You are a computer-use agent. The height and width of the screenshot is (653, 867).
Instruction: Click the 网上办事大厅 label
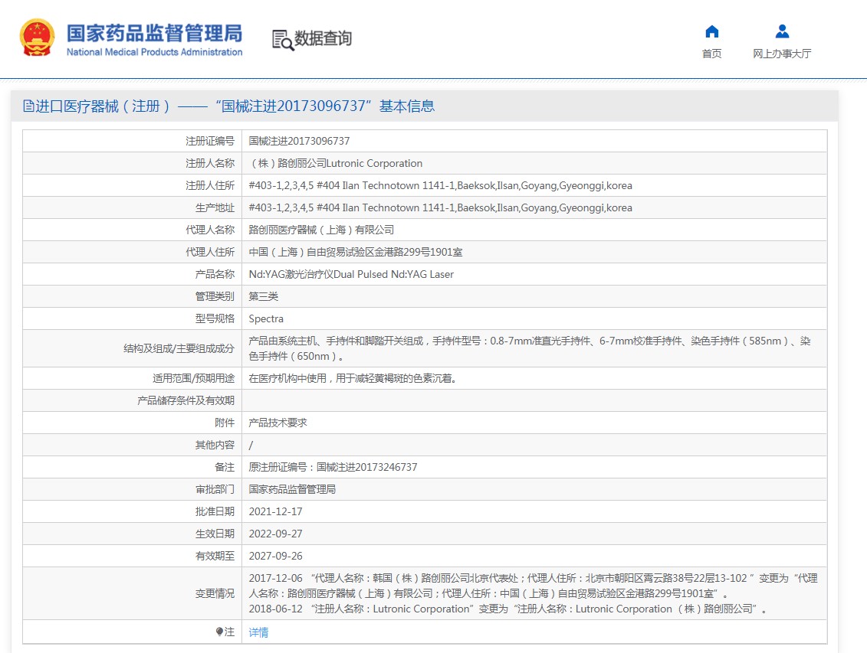point(782,54)
